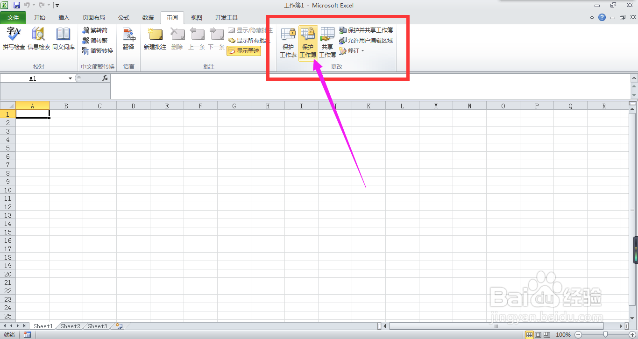638x339 pixels.
Task: Convert Traditional to Simplified (繁转简)
Action: pos(95,30)
